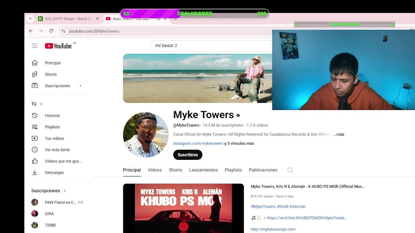This screenshot has width=415, height=233.
Task: Click the Descargas sidebar label
Action: tap(54, 172)
